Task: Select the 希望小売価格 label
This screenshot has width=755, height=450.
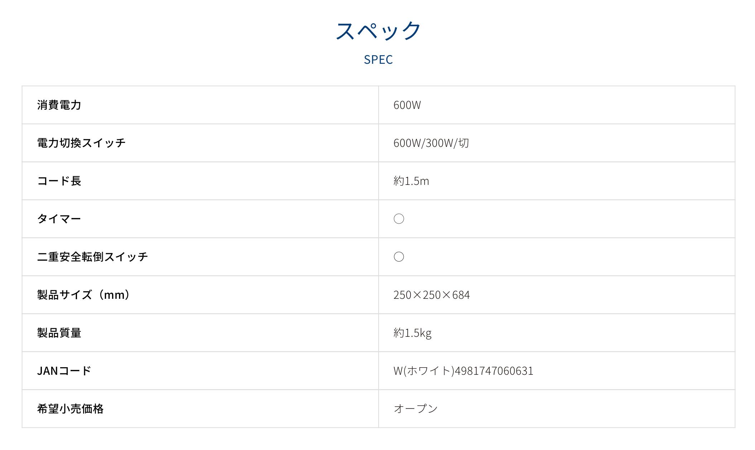Action: [70, 409]
